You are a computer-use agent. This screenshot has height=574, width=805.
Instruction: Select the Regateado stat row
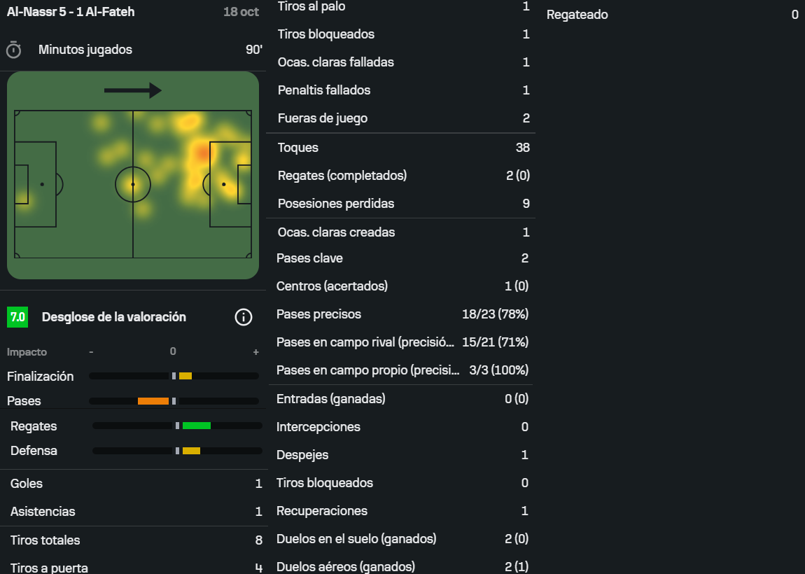click(x=672, y=15)
